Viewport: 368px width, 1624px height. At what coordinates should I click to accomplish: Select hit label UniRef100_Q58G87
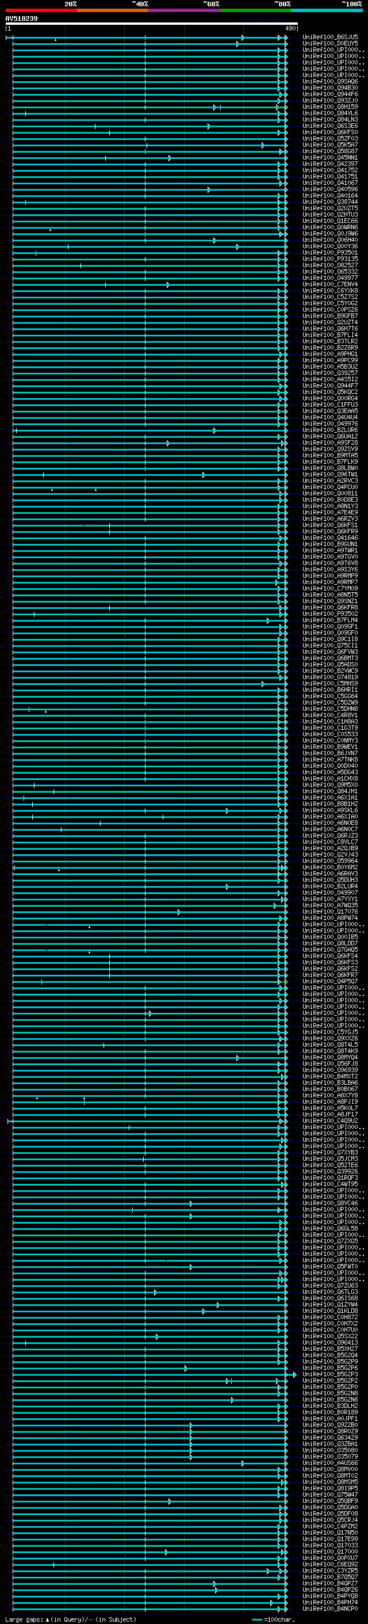[330, 152]
